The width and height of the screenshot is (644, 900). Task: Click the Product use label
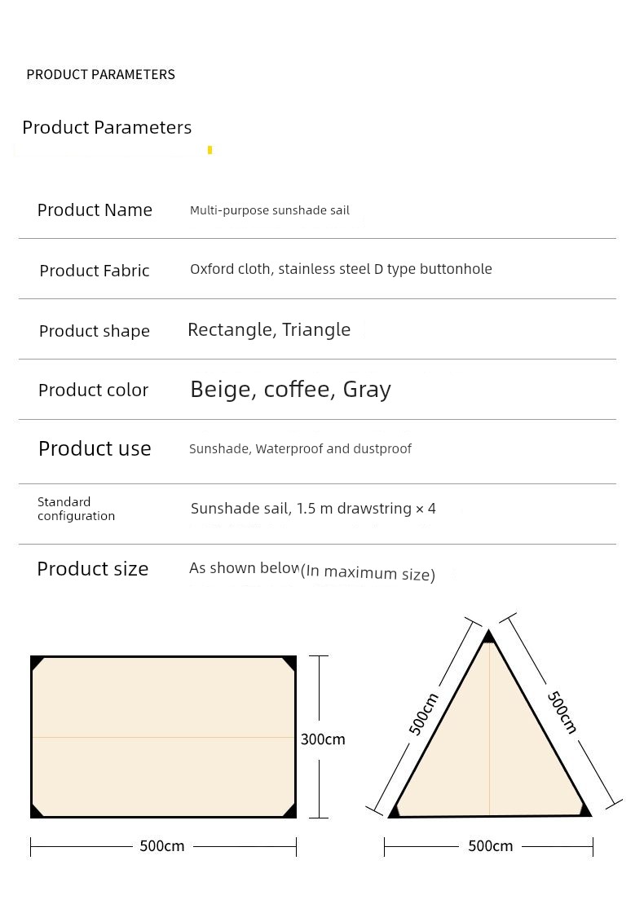(95, 448)
